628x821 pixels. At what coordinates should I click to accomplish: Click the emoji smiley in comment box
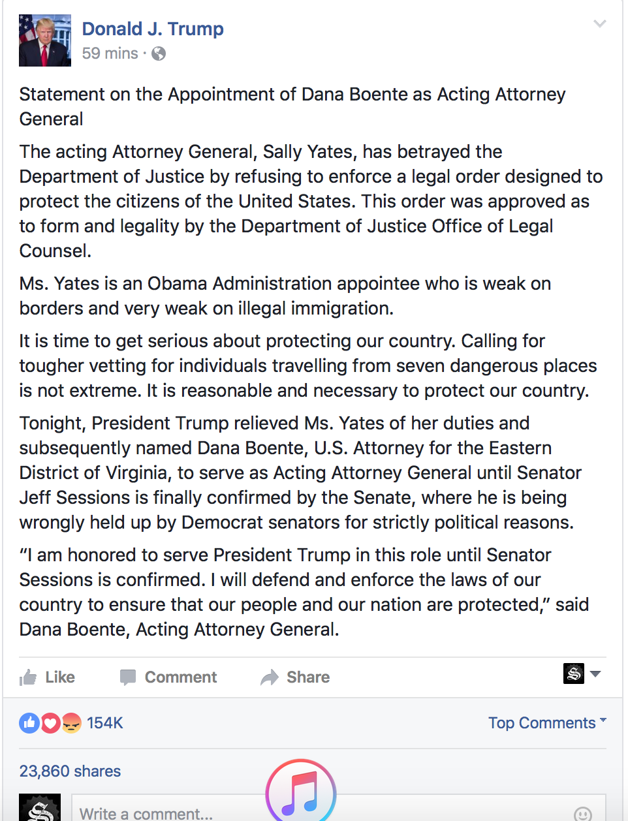point(583,814)
